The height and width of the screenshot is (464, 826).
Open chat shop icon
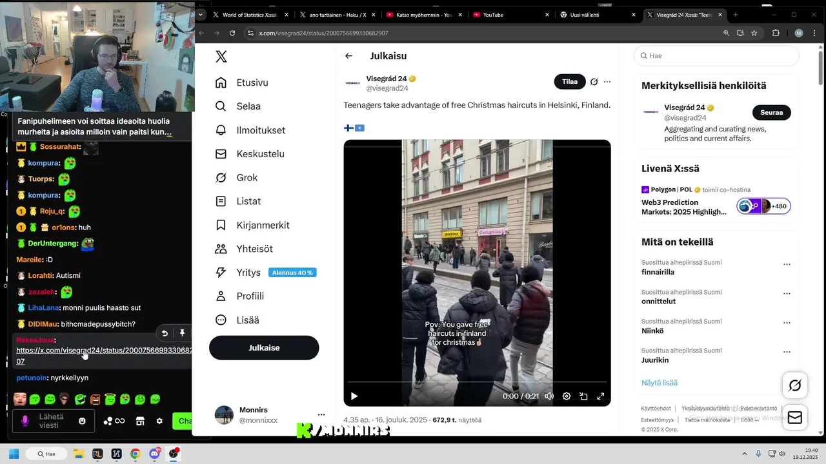139,421
